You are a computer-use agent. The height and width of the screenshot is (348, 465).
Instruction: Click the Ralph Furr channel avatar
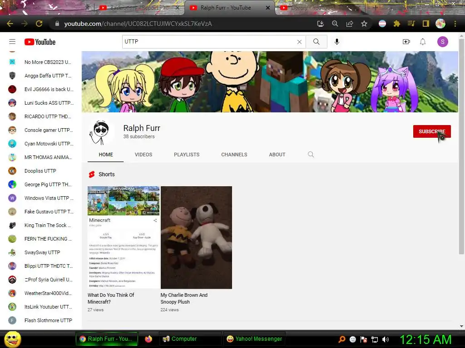[x=101, y=132]
